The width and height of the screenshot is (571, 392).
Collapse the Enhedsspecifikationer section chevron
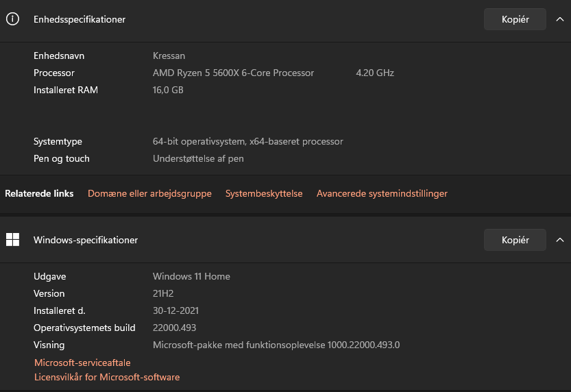[560, 19]
